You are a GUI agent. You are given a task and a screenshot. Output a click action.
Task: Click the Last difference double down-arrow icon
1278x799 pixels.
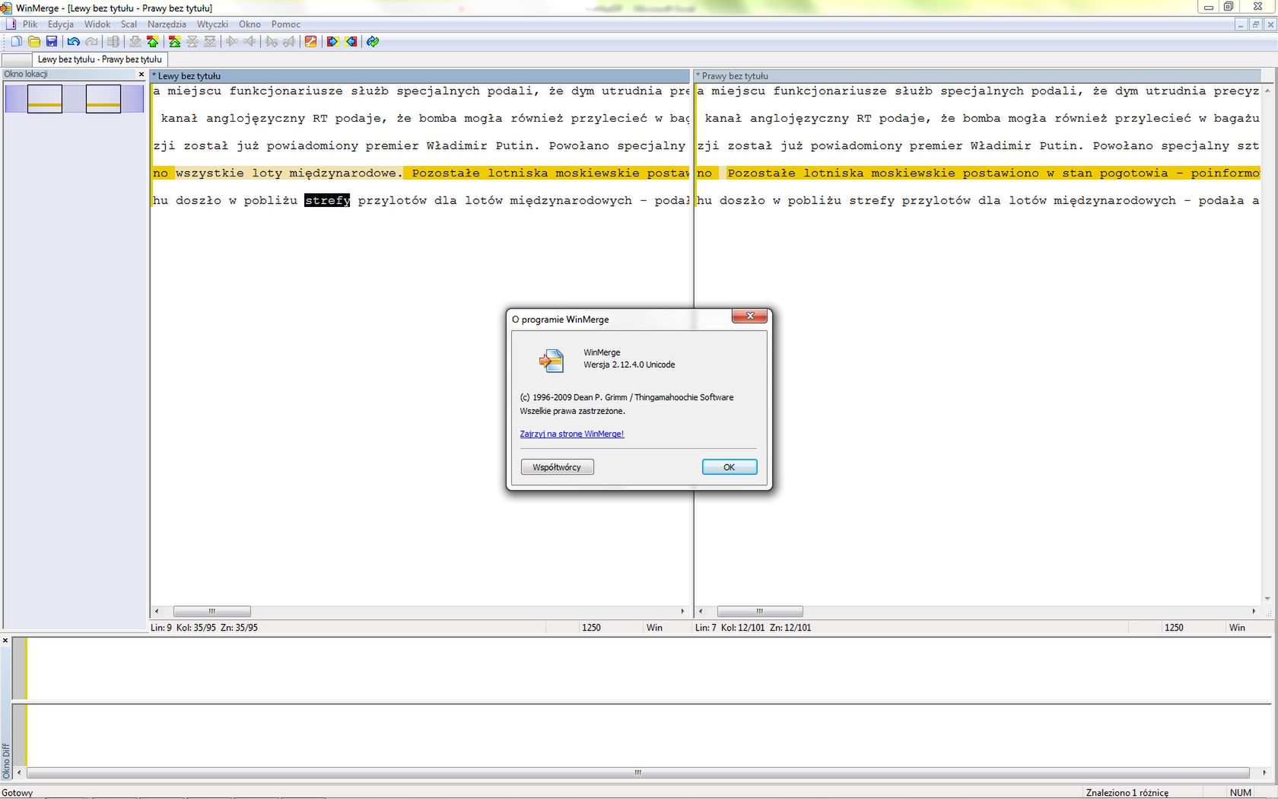pos(210,42)
